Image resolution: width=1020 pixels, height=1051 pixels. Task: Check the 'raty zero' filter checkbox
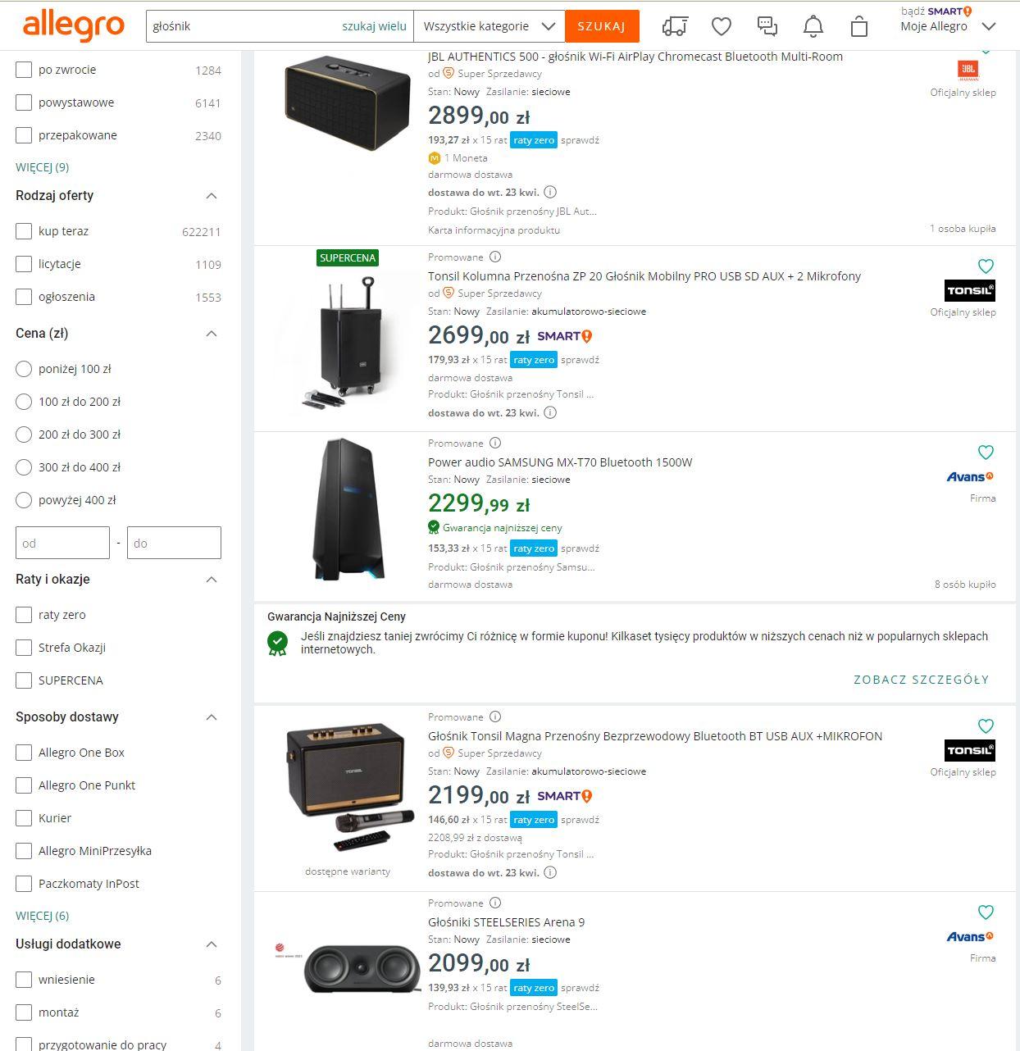tap(24, 615)
